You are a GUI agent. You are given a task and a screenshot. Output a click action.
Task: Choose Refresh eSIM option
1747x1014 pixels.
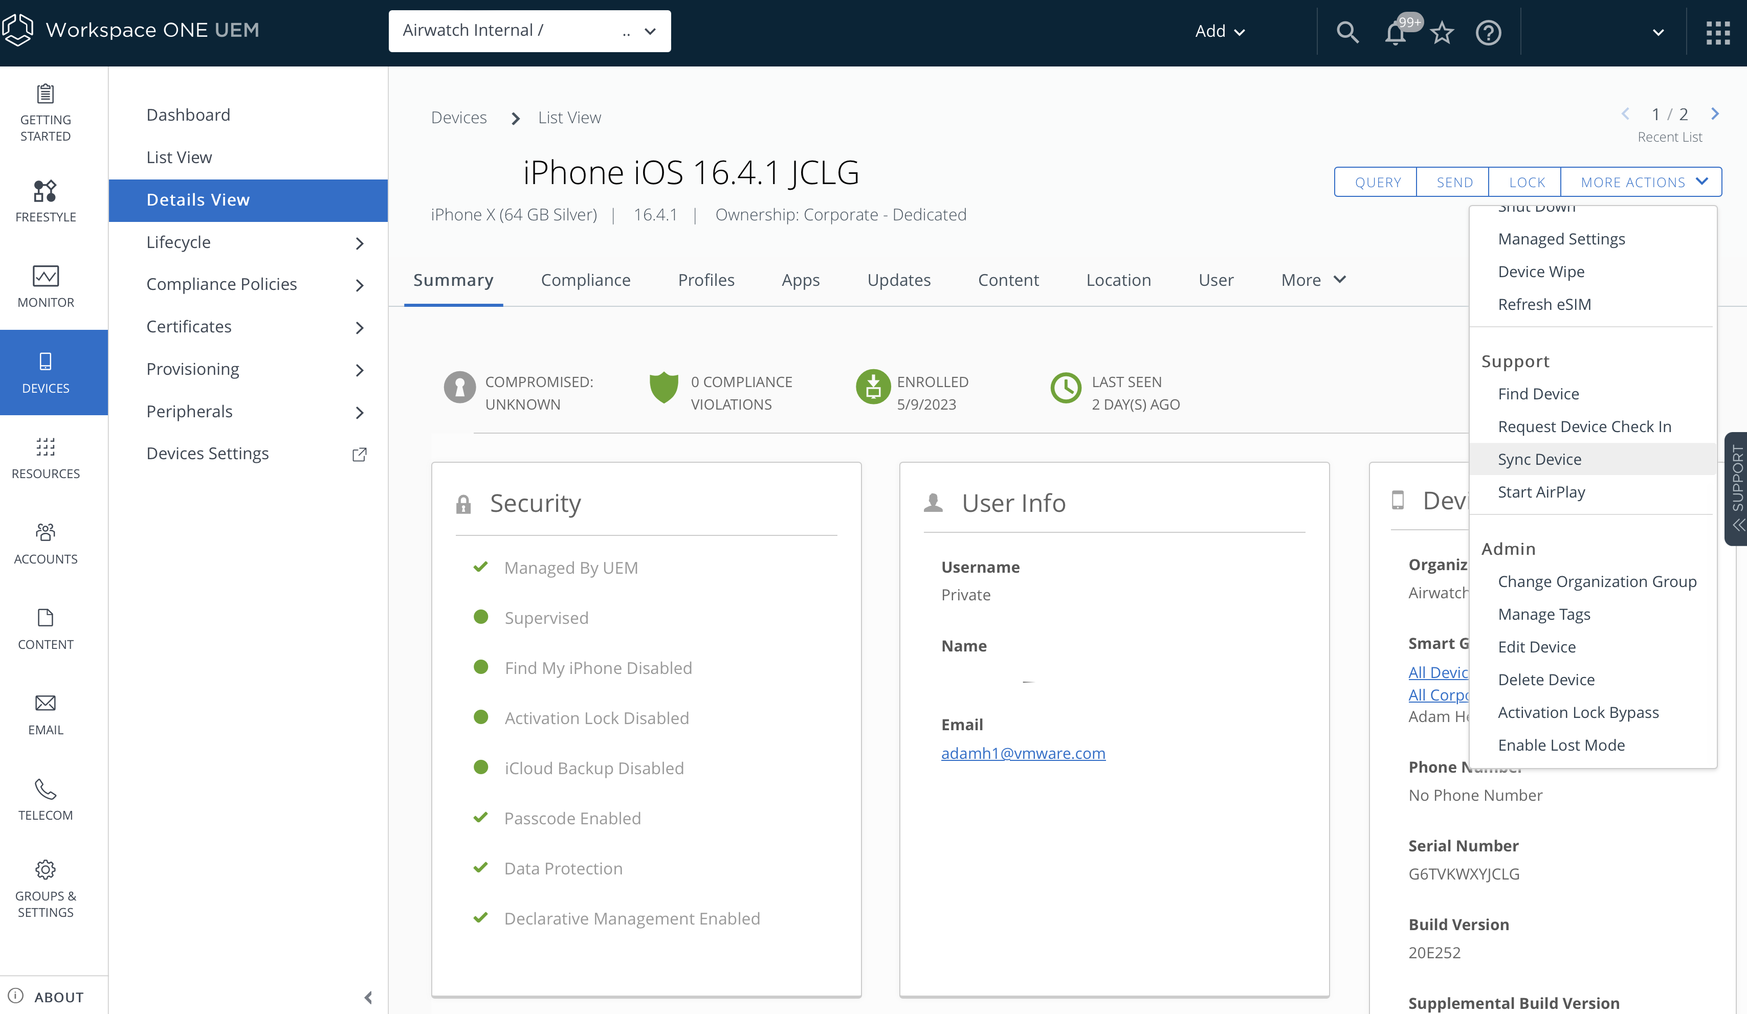pyautogui.click(x=1593, y=304)
